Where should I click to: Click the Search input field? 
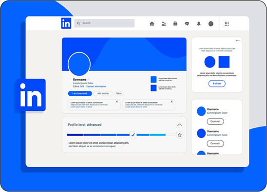coord(104,23)
